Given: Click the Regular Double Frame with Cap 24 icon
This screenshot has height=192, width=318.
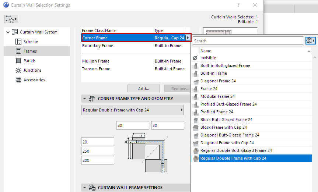Looking at the screenshot, I should pos(196,159).
